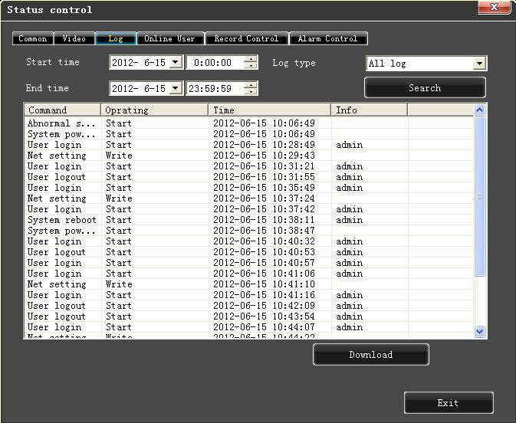Select the System reboot log row
The image size is (516, 423).
tap(248, 220)
